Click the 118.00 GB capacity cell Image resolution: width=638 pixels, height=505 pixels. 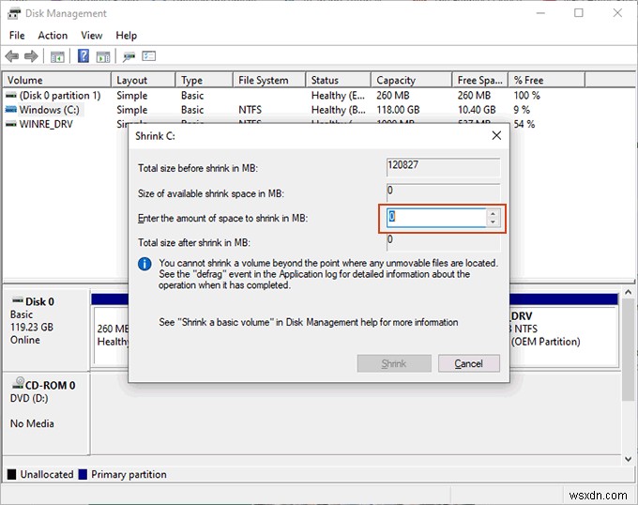tap(398, 110)
